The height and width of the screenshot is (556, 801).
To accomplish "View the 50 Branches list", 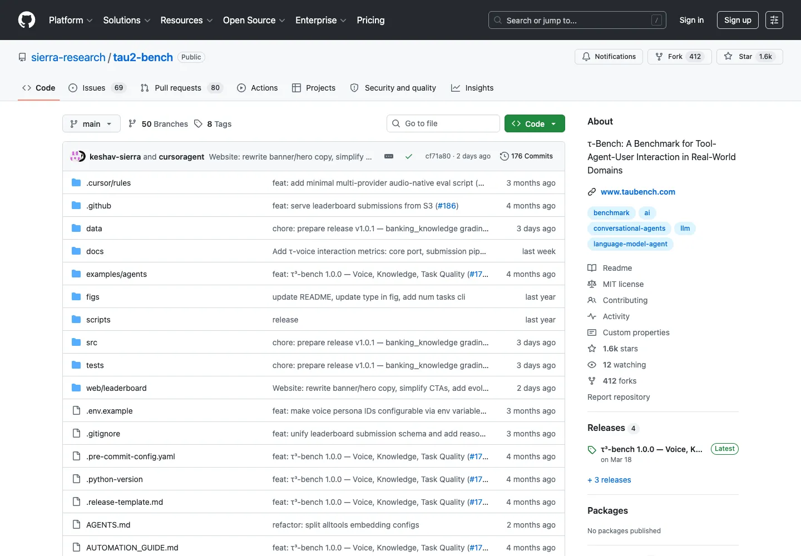I will point(158,124).
